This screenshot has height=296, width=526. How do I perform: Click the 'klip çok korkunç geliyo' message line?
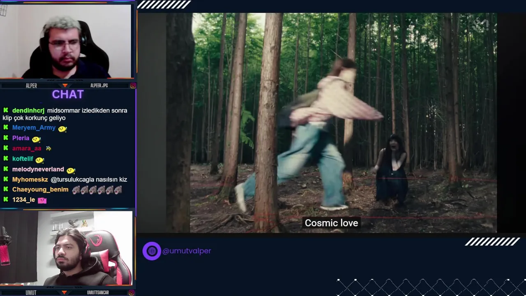(34, 118)
